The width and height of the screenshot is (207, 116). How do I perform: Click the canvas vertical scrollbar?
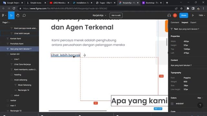[167, 42]
